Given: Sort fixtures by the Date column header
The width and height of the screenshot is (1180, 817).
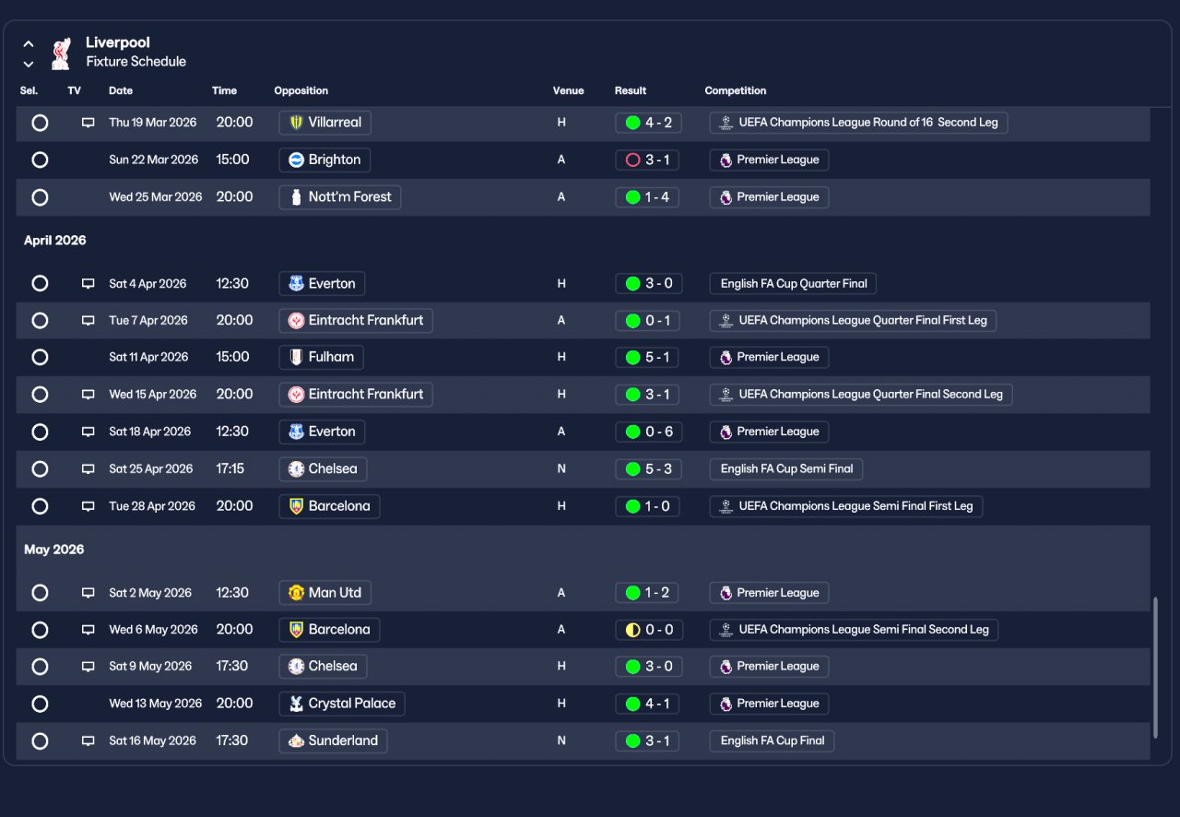Looking at the screenshot, I should click(121, 90).
